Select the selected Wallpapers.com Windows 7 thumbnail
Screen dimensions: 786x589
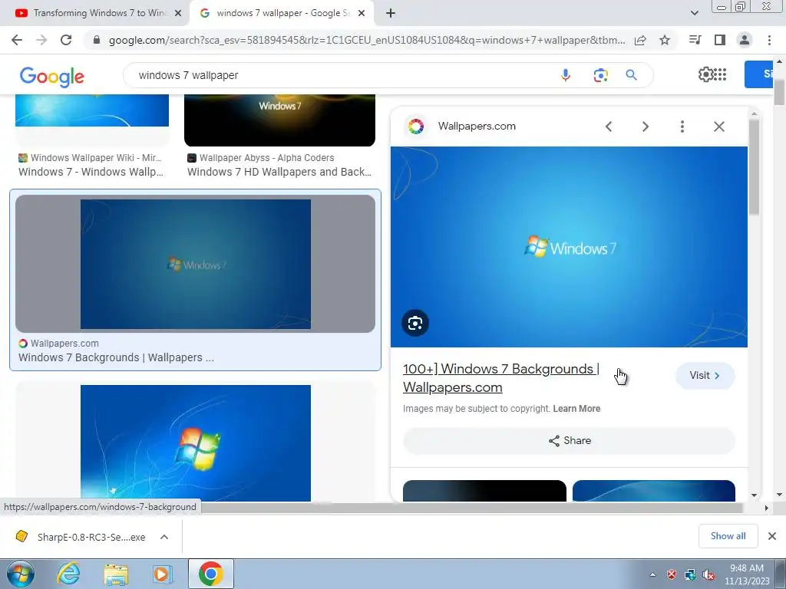[196, 264]
